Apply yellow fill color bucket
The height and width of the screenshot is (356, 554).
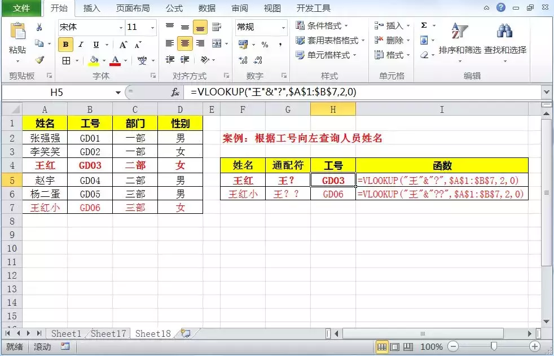pos(94,60)
